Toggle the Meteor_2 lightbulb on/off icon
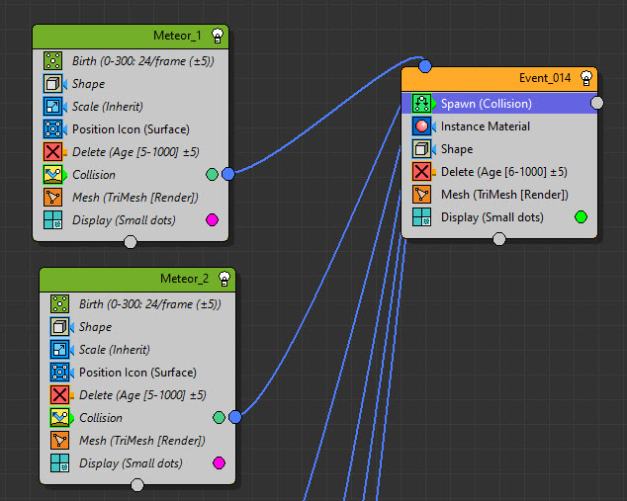The width and height of the screenshot is (627, 501). tap(224, 279)
